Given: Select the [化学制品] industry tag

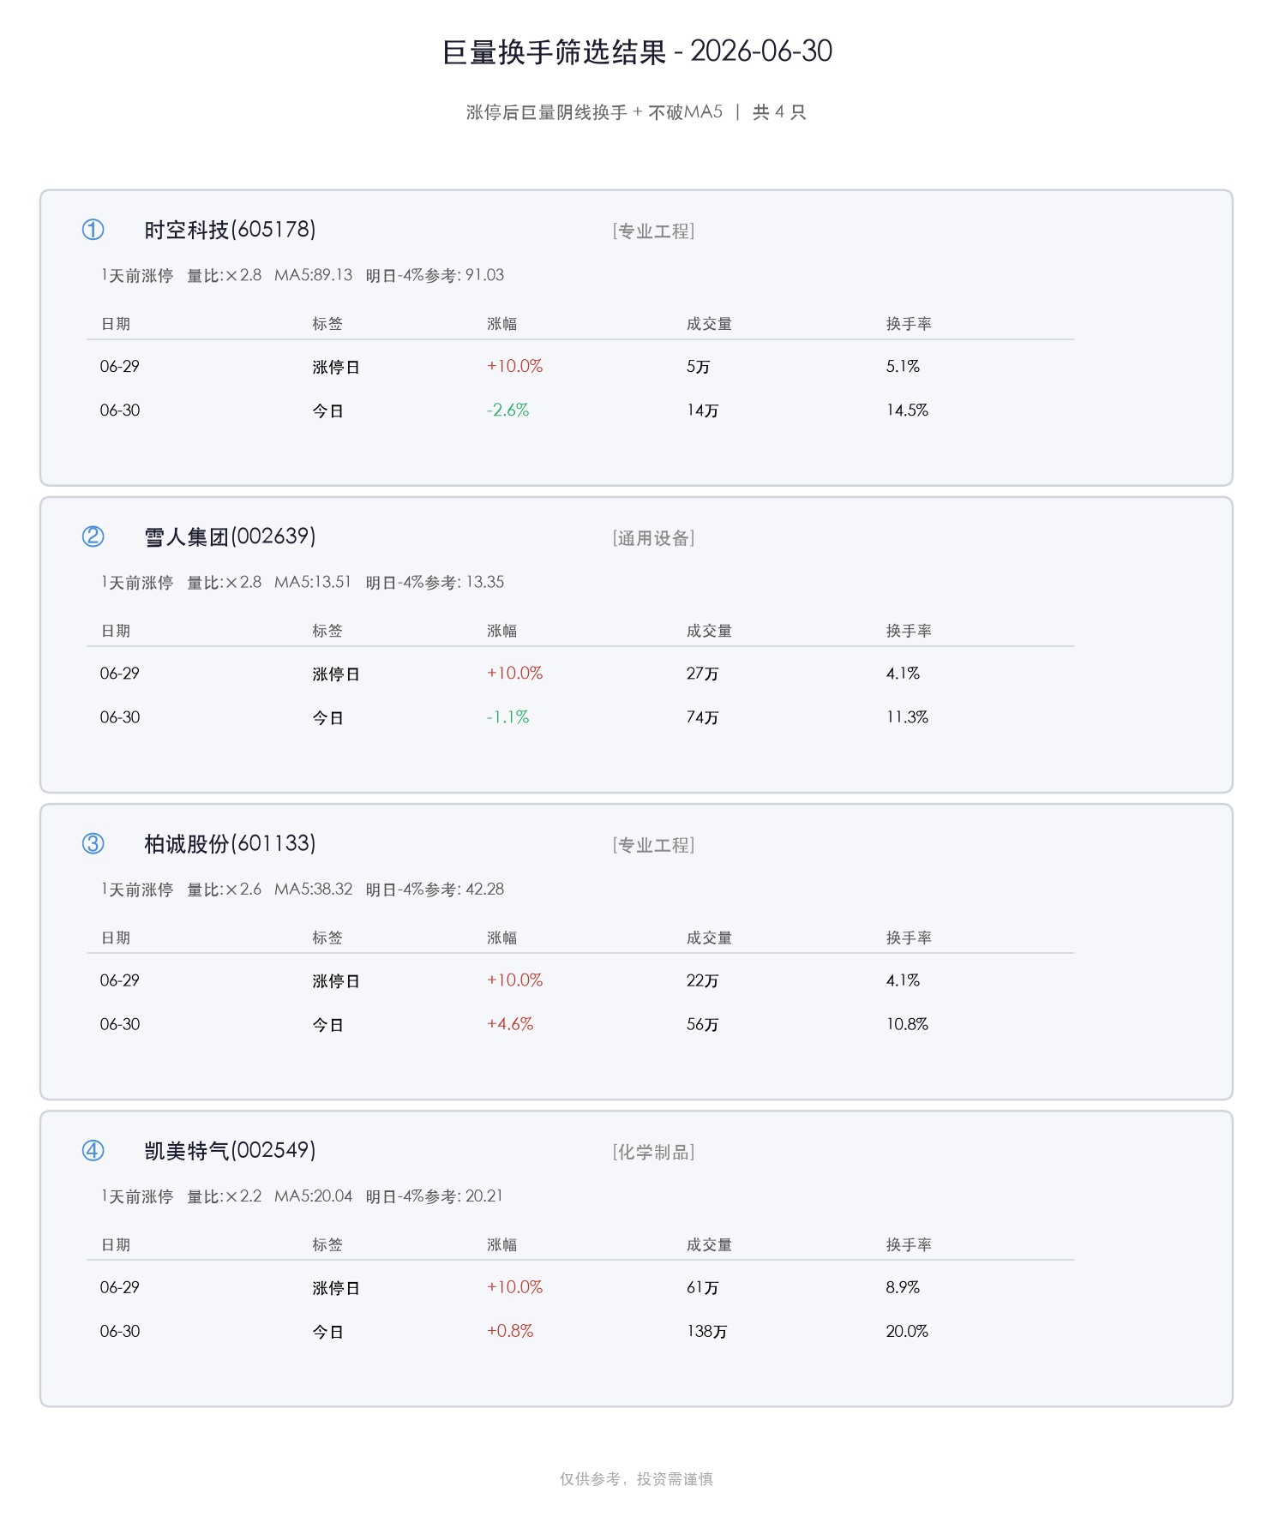Looking at the screenshot, I should point(654,1152).
